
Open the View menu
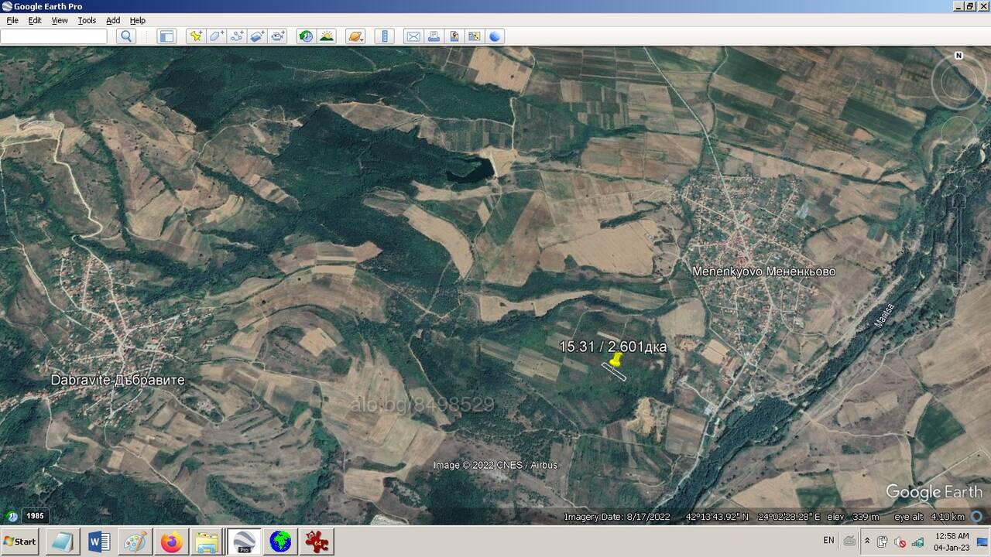click(x=60, y=20)
